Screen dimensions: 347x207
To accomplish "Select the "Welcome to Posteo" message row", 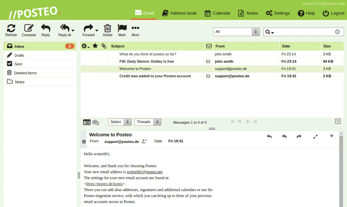I will tap(212, 69).
